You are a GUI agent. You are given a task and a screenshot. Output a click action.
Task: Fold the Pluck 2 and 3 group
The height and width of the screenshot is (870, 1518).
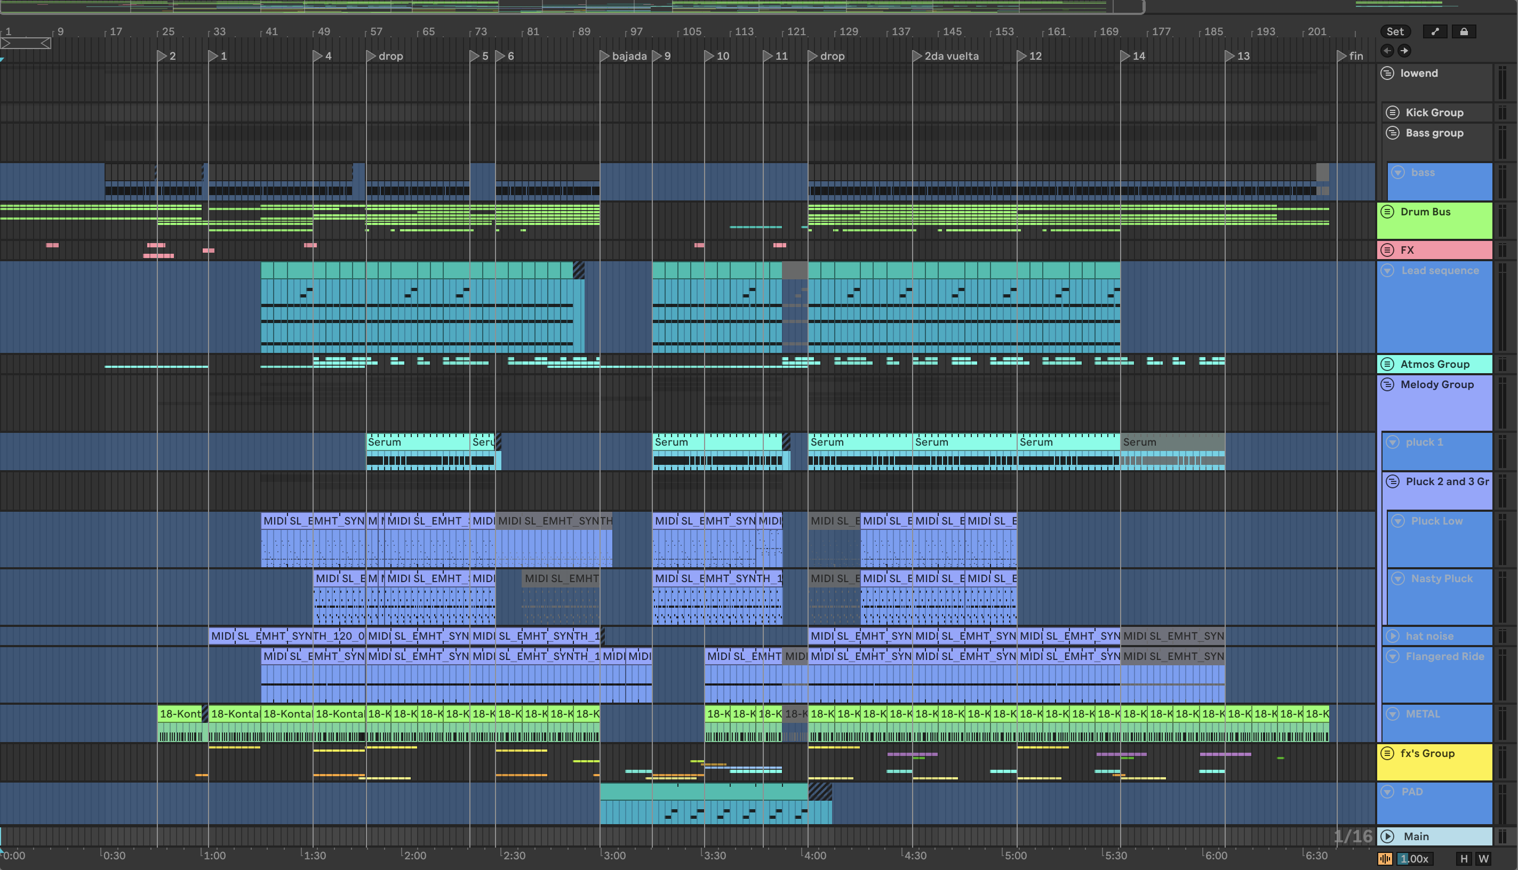tap(1393, 481)
